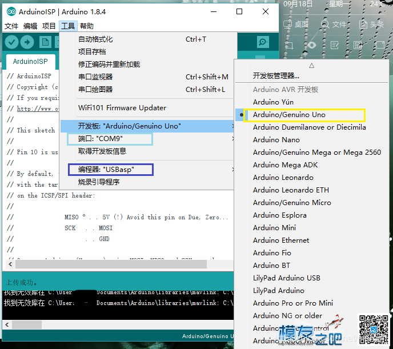Click the crop icon in desktop widget
This screenshot has height=349, width=393.
pos(289,45)
